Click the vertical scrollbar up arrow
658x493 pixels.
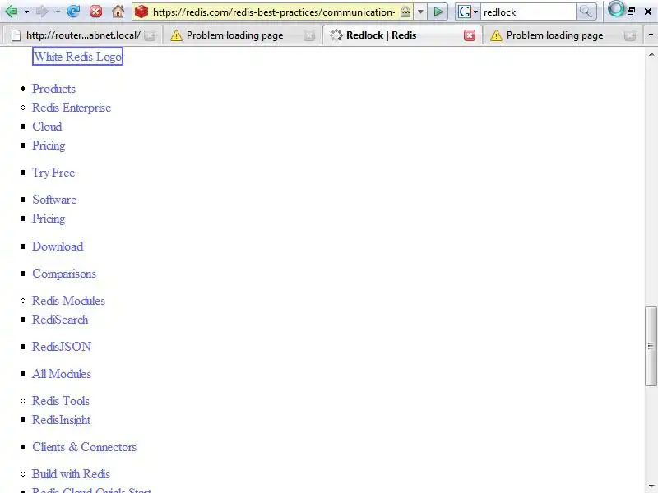651,54
